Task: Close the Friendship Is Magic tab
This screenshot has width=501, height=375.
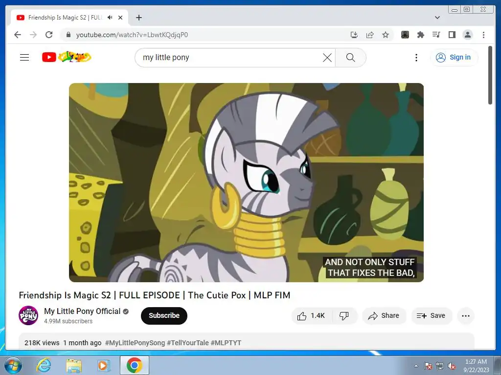Action: tap(120, 18)
